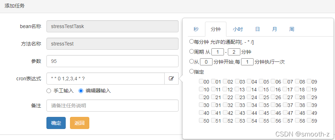Enable minute 30 checkbox

pos(201,105)
